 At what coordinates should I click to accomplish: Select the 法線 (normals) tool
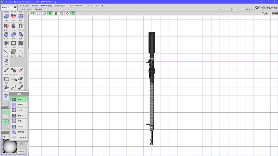6,61
